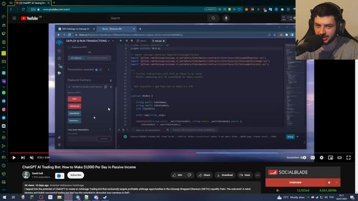Select the ChatGPT AI Trading Bot browser tab
This screenshot has width=358, height=201.
[32, 3]
